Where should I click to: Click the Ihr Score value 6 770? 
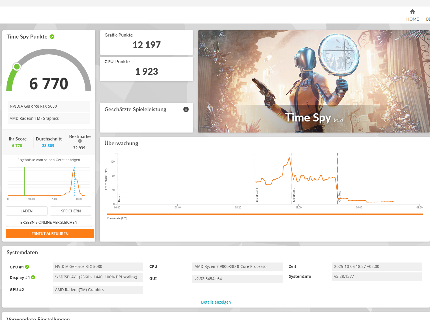pos(17,146)
